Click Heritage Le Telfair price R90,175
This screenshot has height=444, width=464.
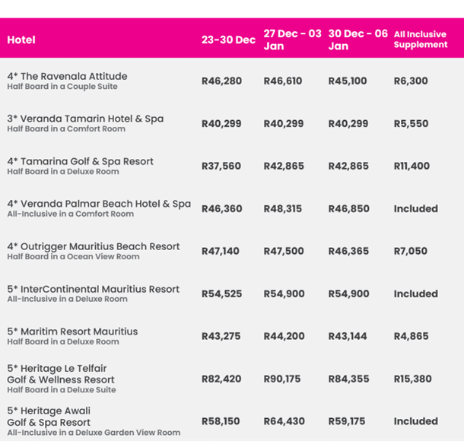click(x=282, y=379)
